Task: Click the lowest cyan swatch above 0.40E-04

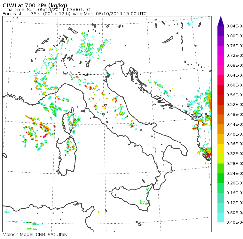Action: pos(221,217)
